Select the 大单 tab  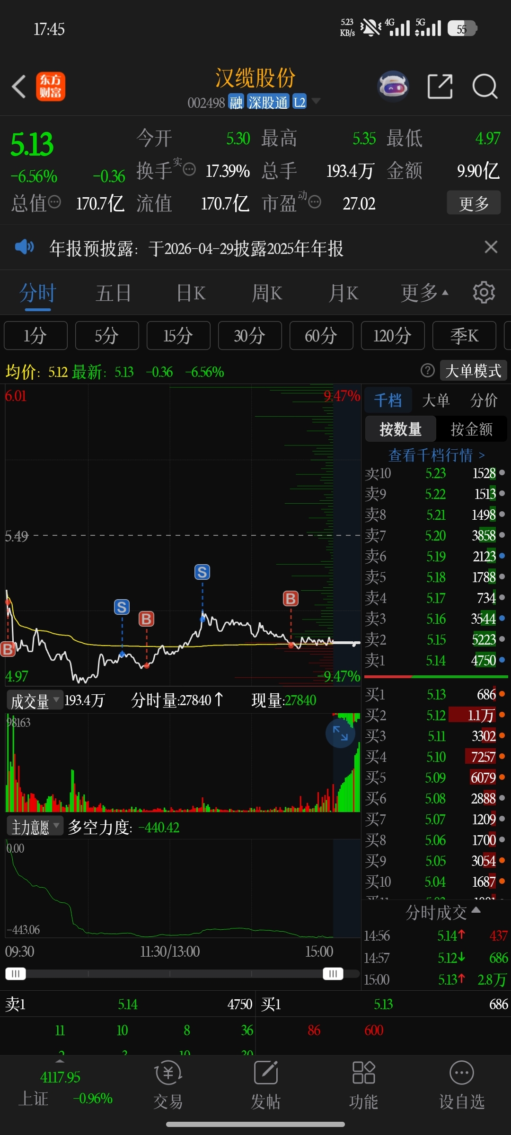(436, 400)
